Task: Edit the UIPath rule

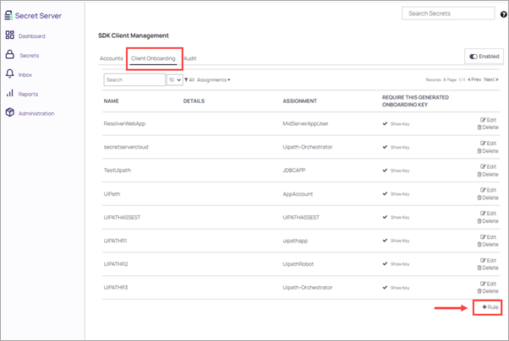Action: (488, 190)
